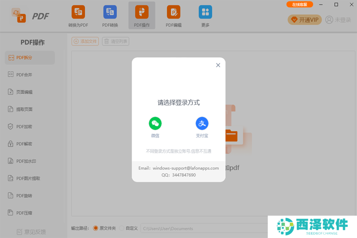Click 添加文件 to add files
Viewport: 357px width, 238px height.
point(85,41)
